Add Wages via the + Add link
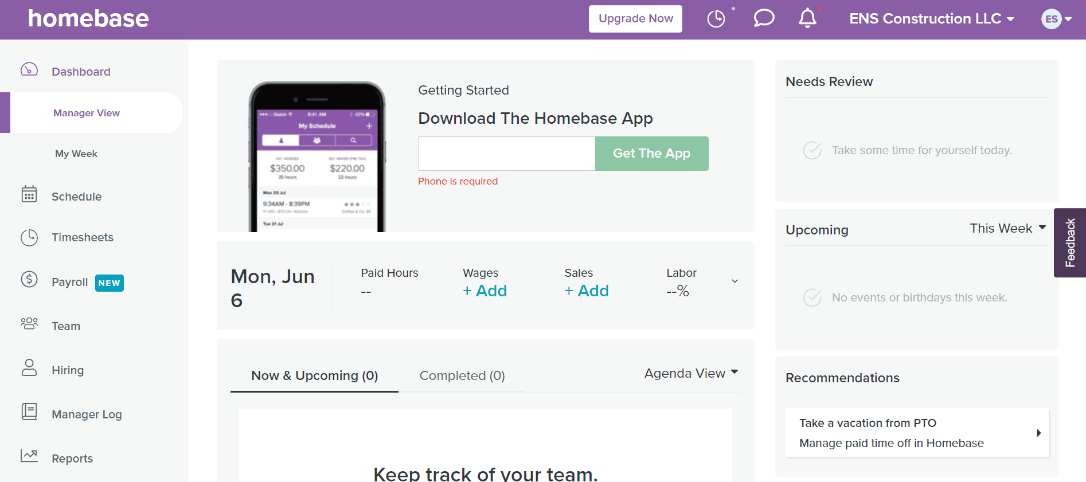Image resolution: width=1086 pixels, height=482 pixels. tap(485, 291)
